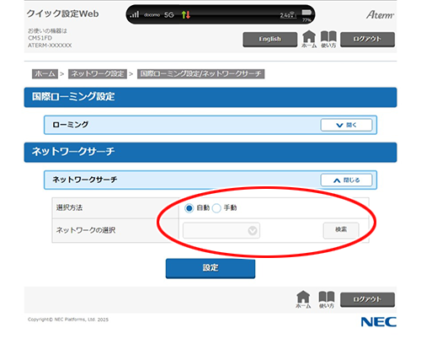The height and width of the screenshot is (344, 421).
Task: Click the クイック設定Web title
Action: point(62,13)
